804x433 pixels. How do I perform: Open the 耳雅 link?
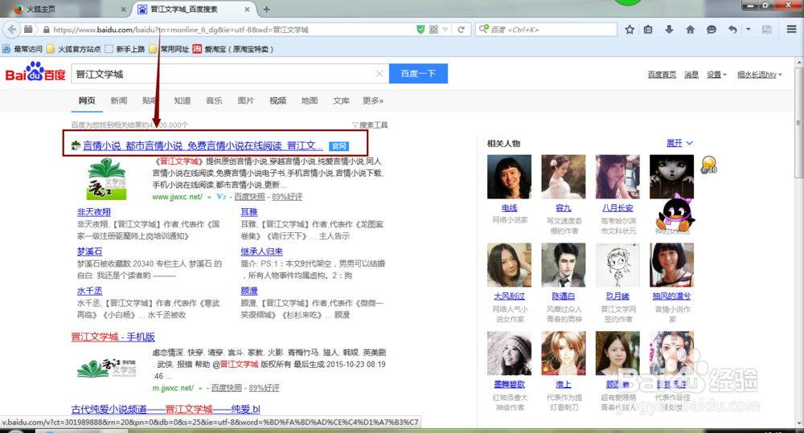(x=249, y=212)
